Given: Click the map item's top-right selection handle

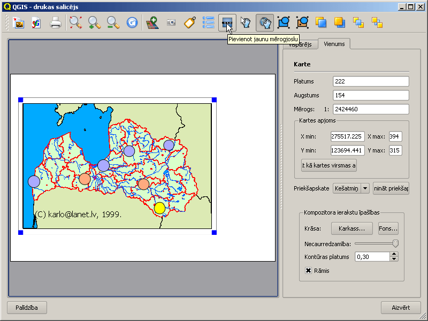Looking at the screenshot, I should point(215,100).
